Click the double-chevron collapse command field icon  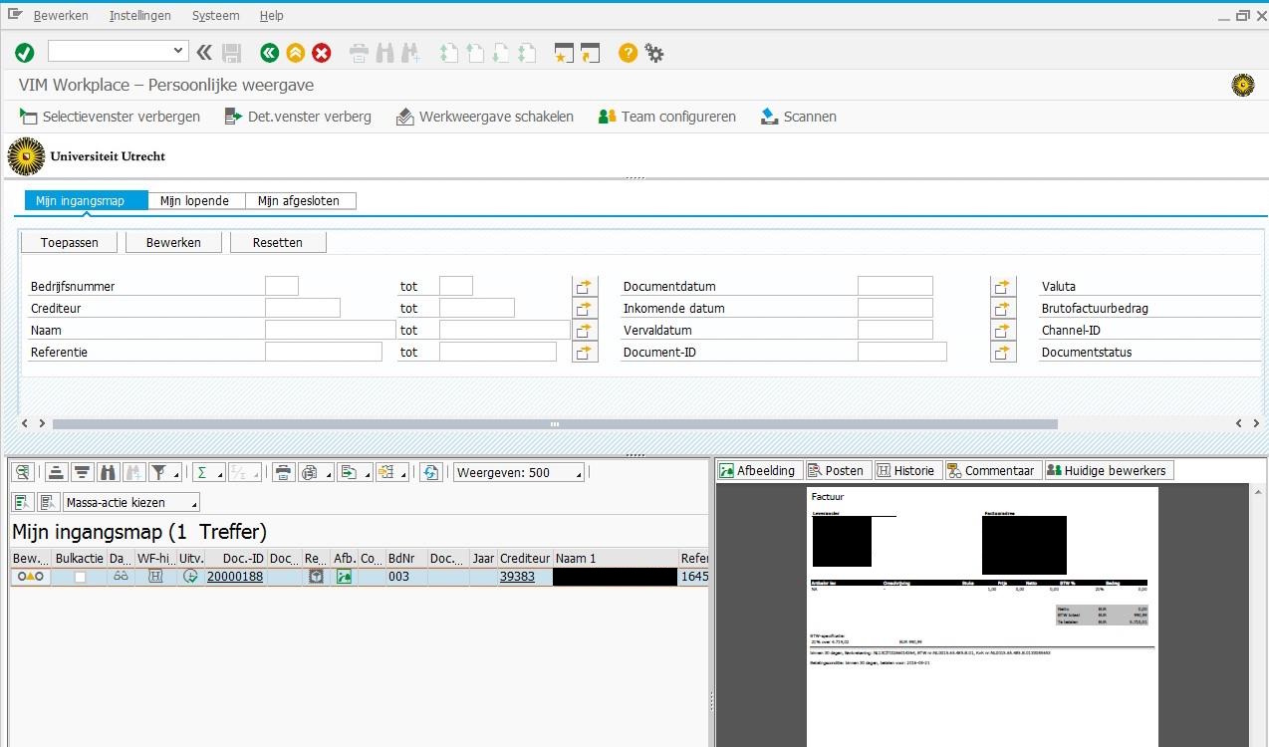tap(204, 53)
